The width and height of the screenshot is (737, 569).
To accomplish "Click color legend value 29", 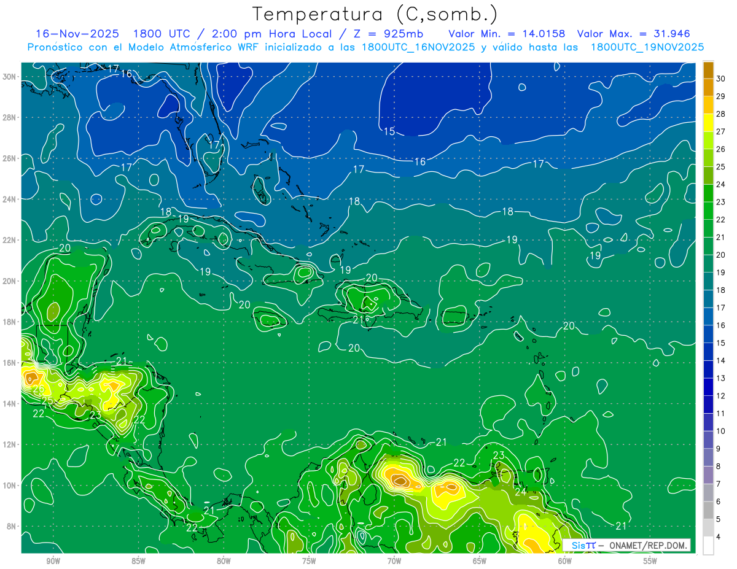I will [x=721, y=96].
